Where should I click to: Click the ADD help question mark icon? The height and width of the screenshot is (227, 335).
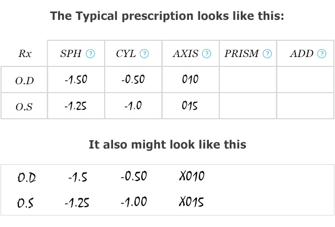point(322,53)
